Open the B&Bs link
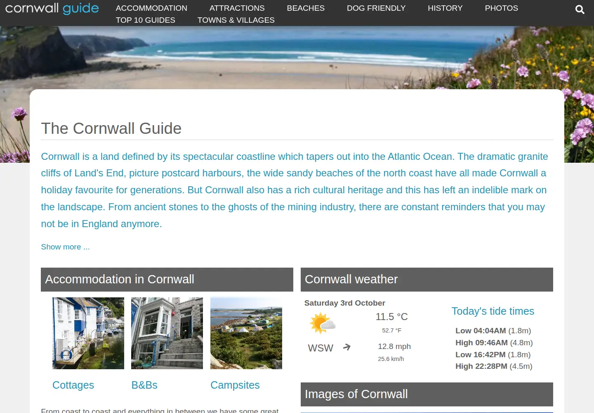The image size is (594, 413). click(x=144, y=385)
